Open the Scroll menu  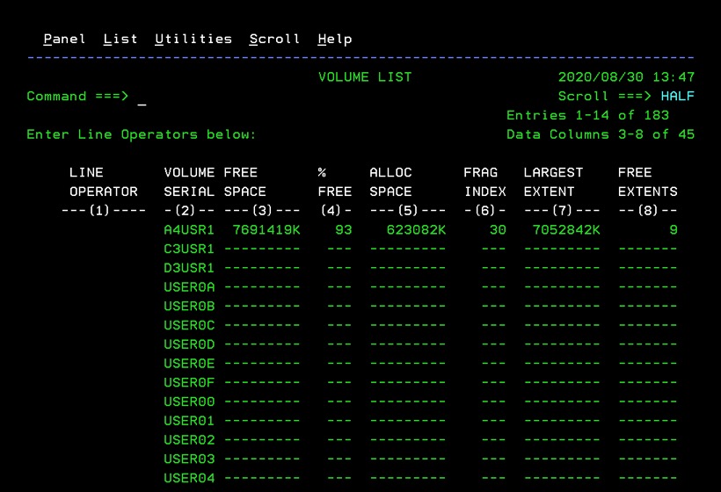pyautogui.click(x=274, y=39)
